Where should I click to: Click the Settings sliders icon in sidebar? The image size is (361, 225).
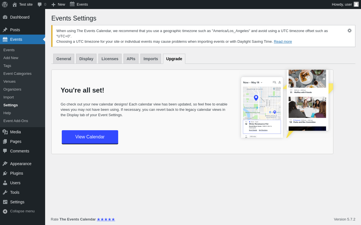pos(5,202)
